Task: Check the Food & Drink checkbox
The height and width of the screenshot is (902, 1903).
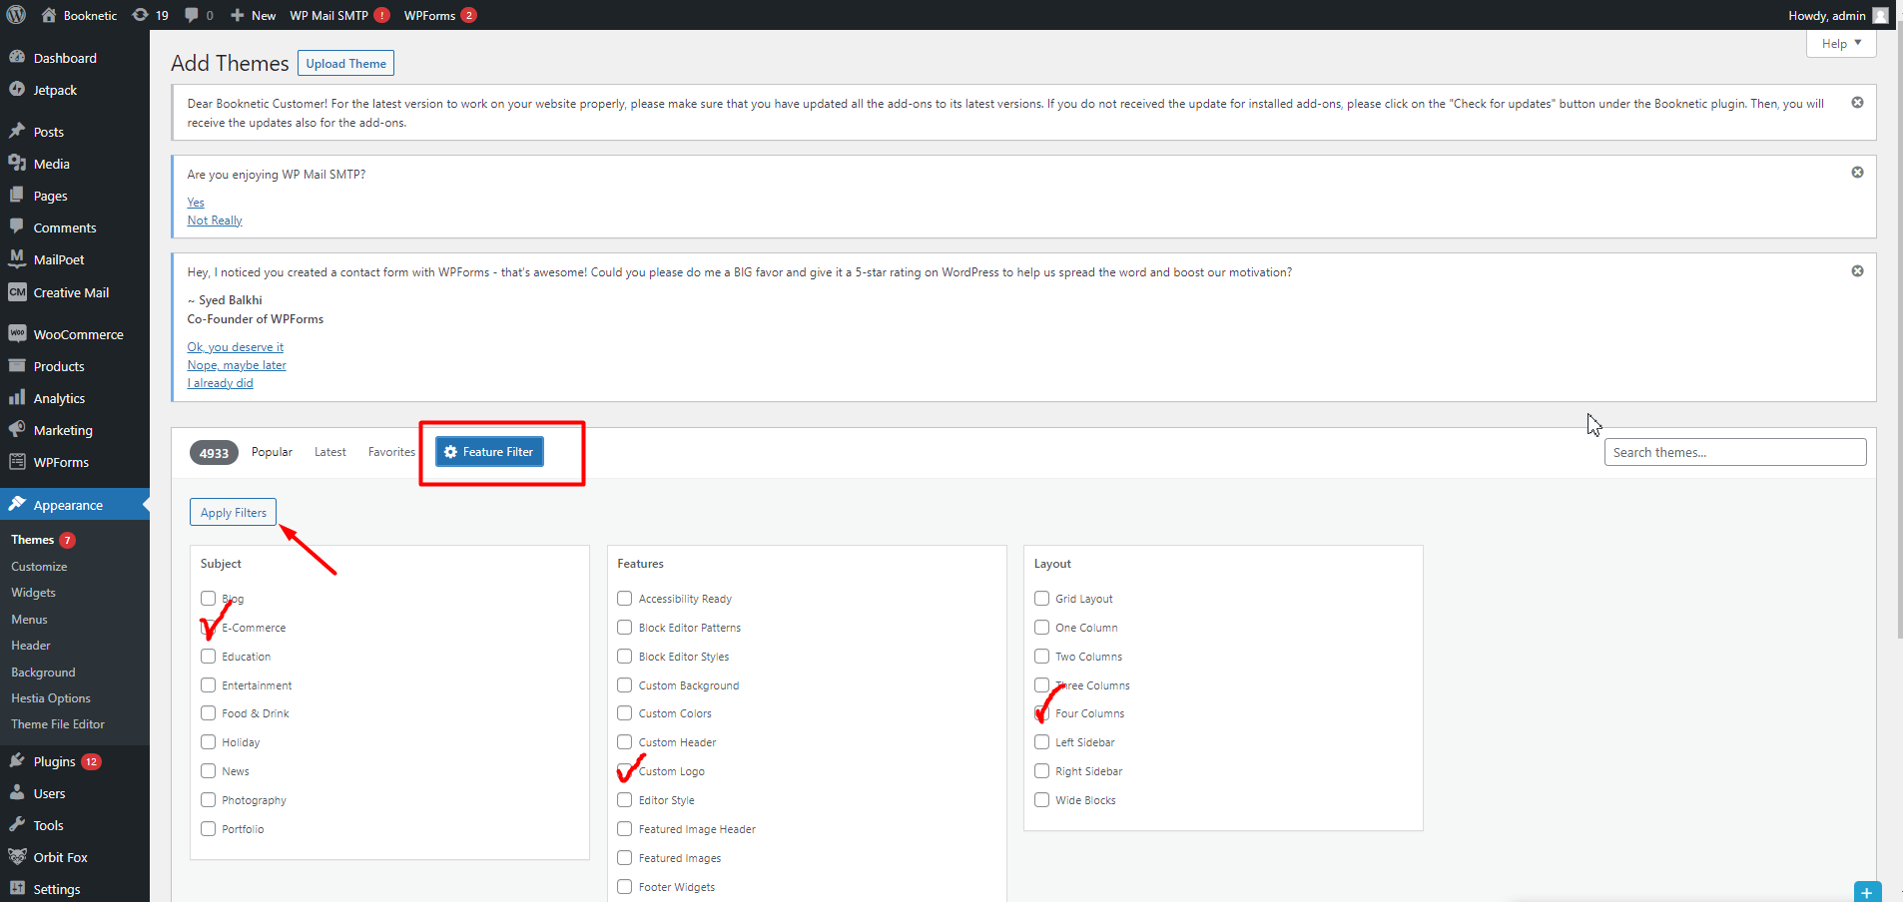Action: click(208, 713)
